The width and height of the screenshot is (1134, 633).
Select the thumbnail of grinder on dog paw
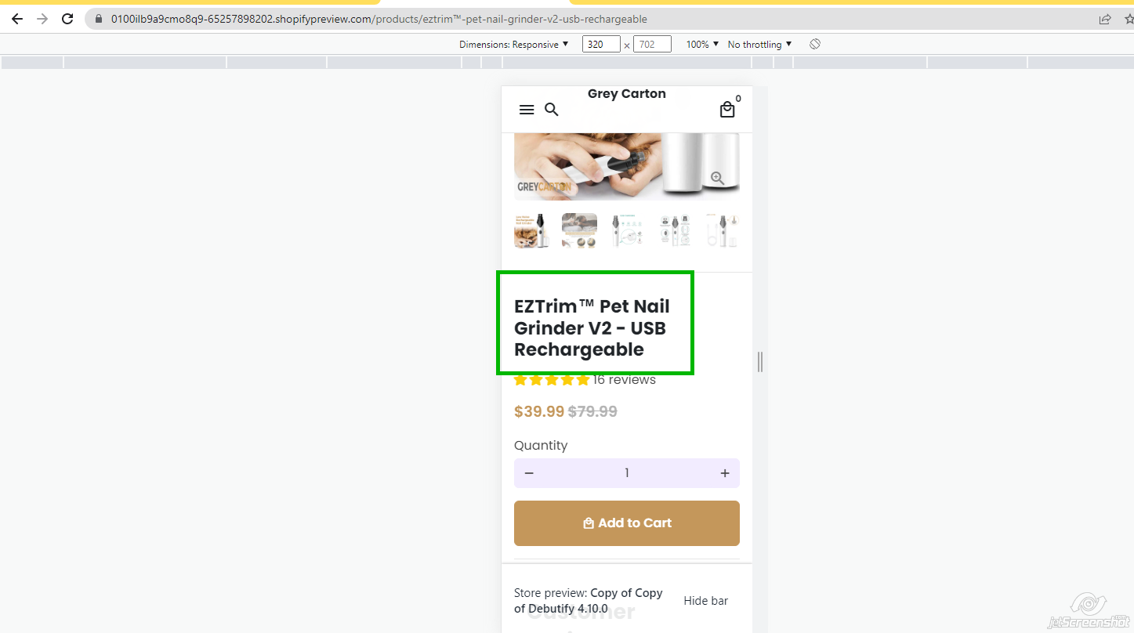(532, 231)
